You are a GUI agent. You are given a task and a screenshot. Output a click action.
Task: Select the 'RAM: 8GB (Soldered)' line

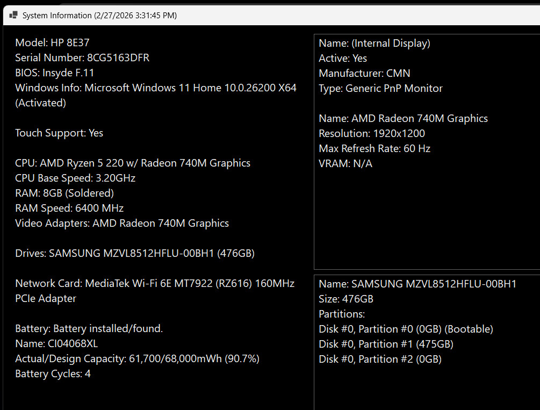click(x=64, y=193)
